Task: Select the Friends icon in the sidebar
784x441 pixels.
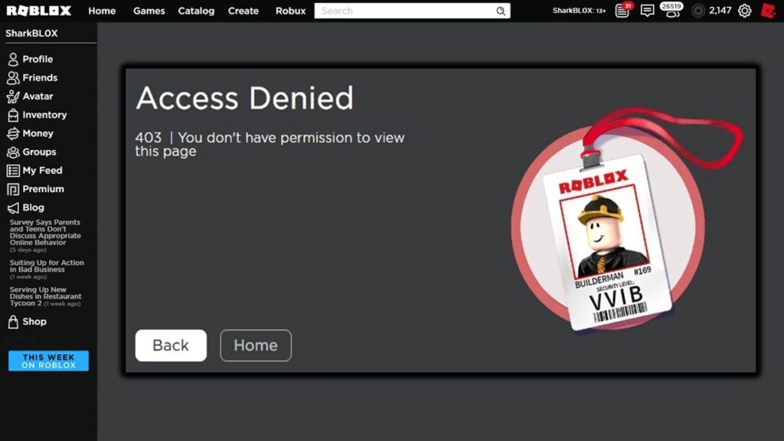Action: click(14, 77)
